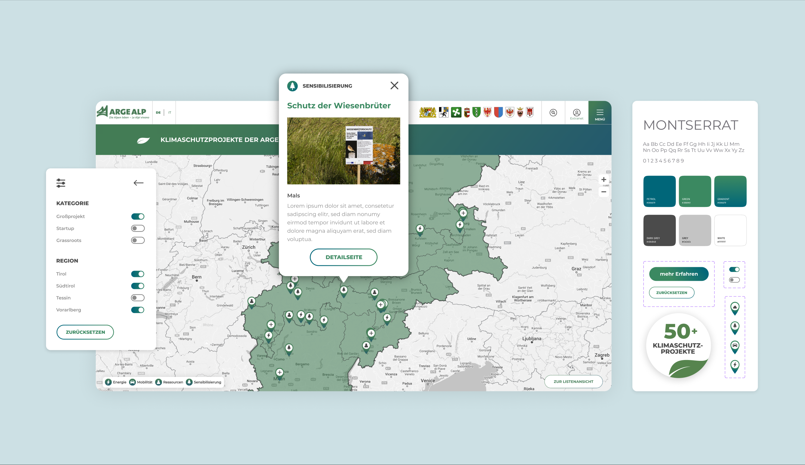Turn off the Südtirol region toggle
805x465 pixels.
coord(138,286)
